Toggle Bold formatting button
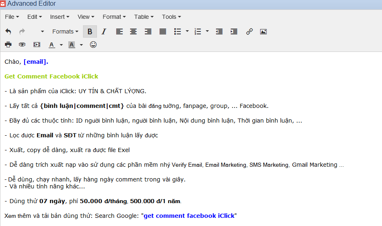This screenshot has height=226, width=382. click(x=90, y=31)
